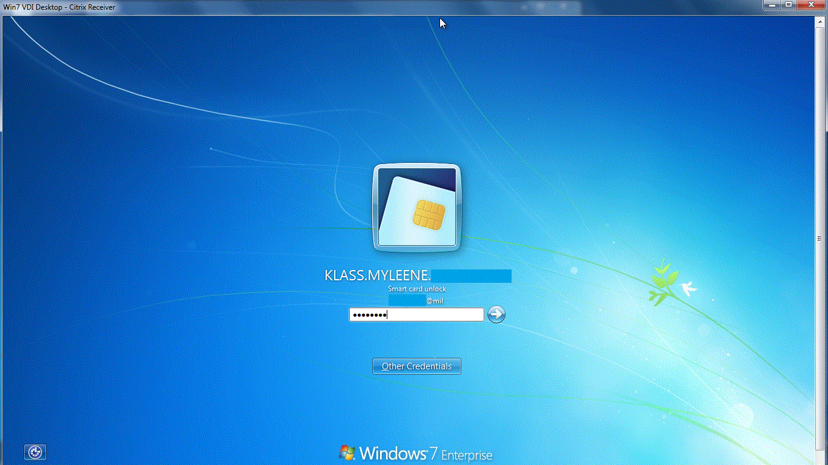Click the smart card user tile picture
828x465 pixels.
pyautogui.click(x=416, y=208)
